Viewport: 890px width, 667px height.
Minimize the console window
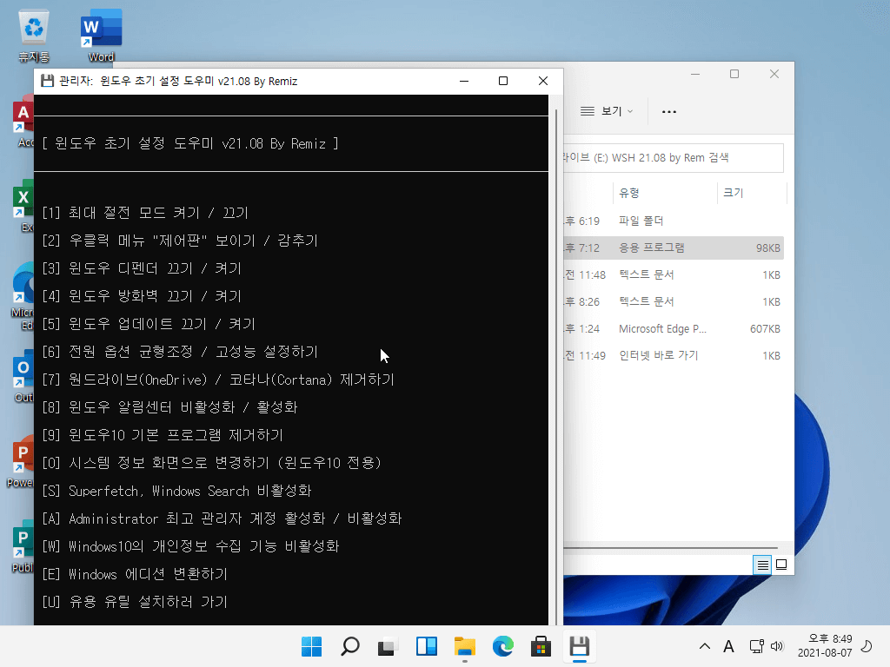tap(464, 81)
